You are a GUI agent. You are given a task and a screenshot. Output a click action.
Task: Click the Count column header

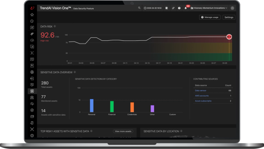228,85
